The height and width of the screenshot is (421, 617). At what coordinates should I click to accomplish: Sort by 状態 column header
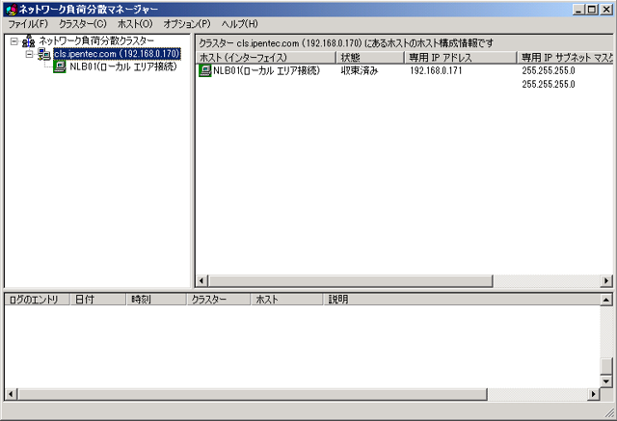(x=370, y=58)
